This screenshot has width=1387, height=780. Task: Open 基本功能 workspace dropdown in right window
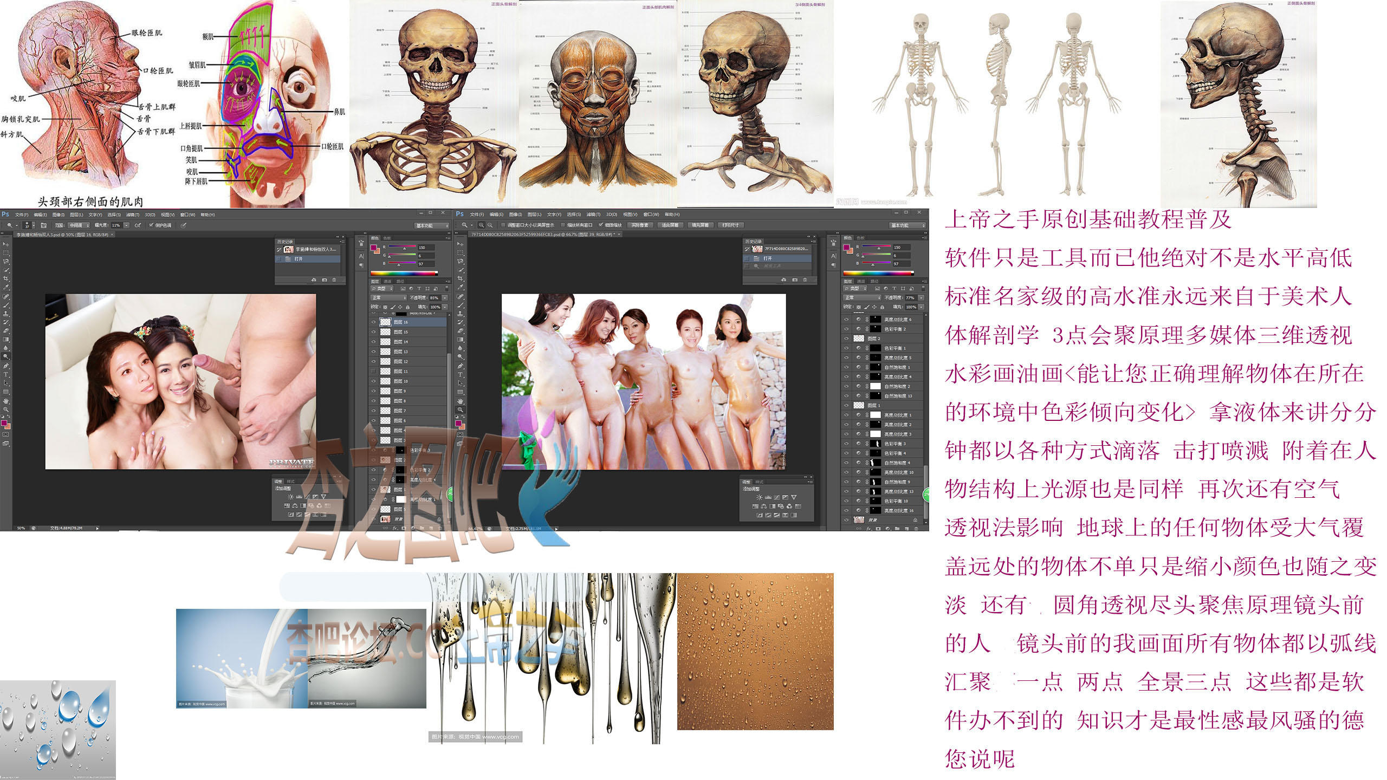coord(908,225)
